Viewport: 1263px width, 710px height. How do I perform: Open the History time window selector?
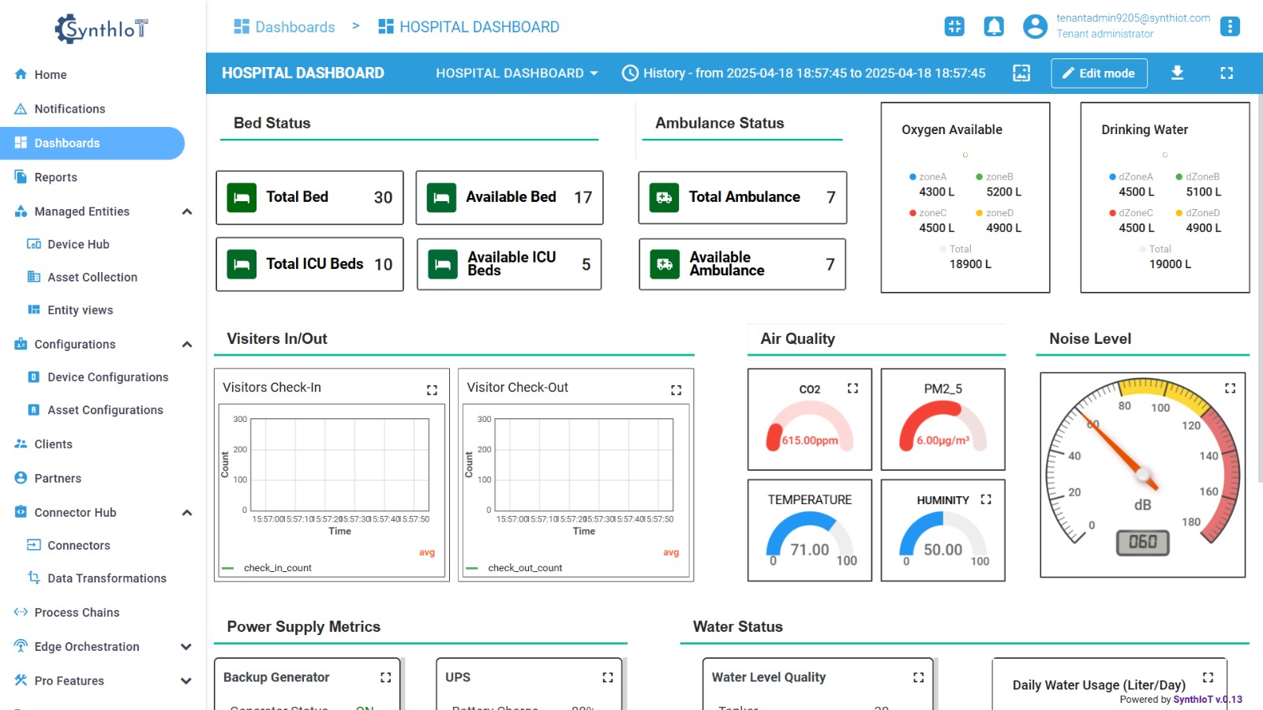point(804,73)
